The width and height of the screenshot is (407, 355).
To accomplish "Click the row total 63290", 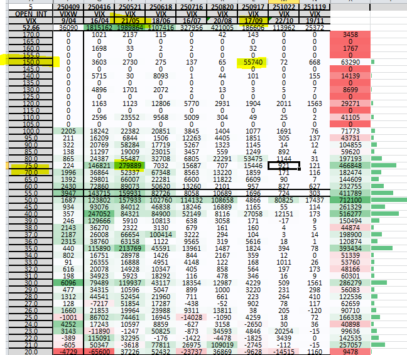I will pyautogui.click(x=350, y=62).
